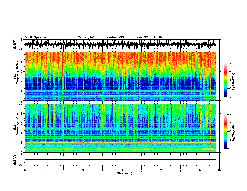Viewport: 247px width, 191px height.
Task: Select the ch.1 "Frequency (kHz)" axis label
Action: pos(17,72)
